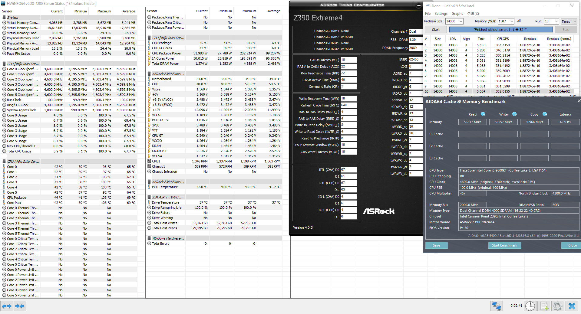This screenshot has height=314, width=581.
Task: Click the CPU Type field in AIDA64
Action: click(x=519, y=170)
